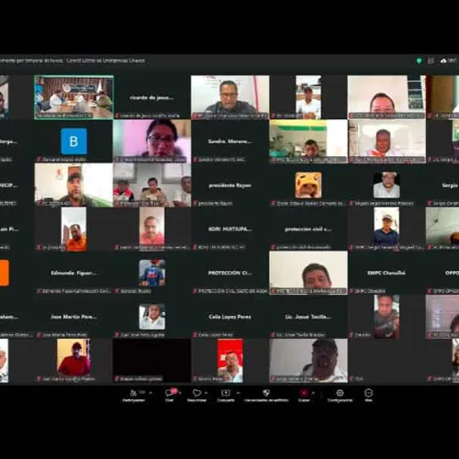Open the Configuración gear icon
Viewport: 459px width, 459px height.
[340, 393]
